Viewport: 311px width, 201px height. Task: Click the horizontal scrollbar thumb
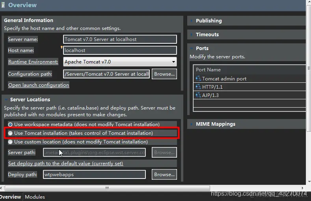coord(107,188)
